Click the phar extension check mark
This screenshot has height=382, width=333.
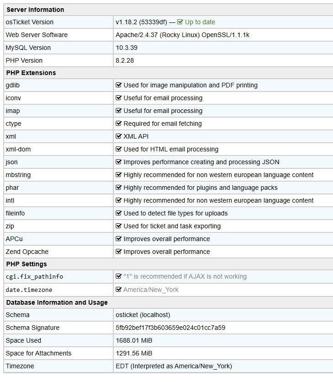click(119, 188)
